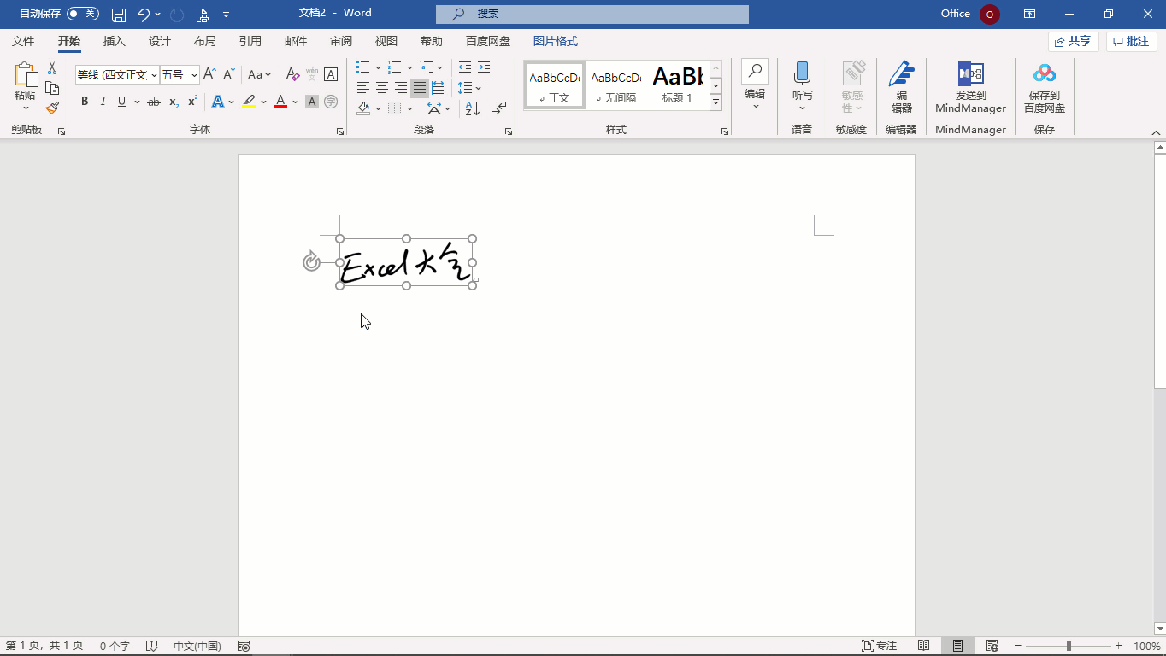Copy the selection using the Copy icon
Image resolution: width=1166 pixels, height=656 pixels.
point(52,88)
